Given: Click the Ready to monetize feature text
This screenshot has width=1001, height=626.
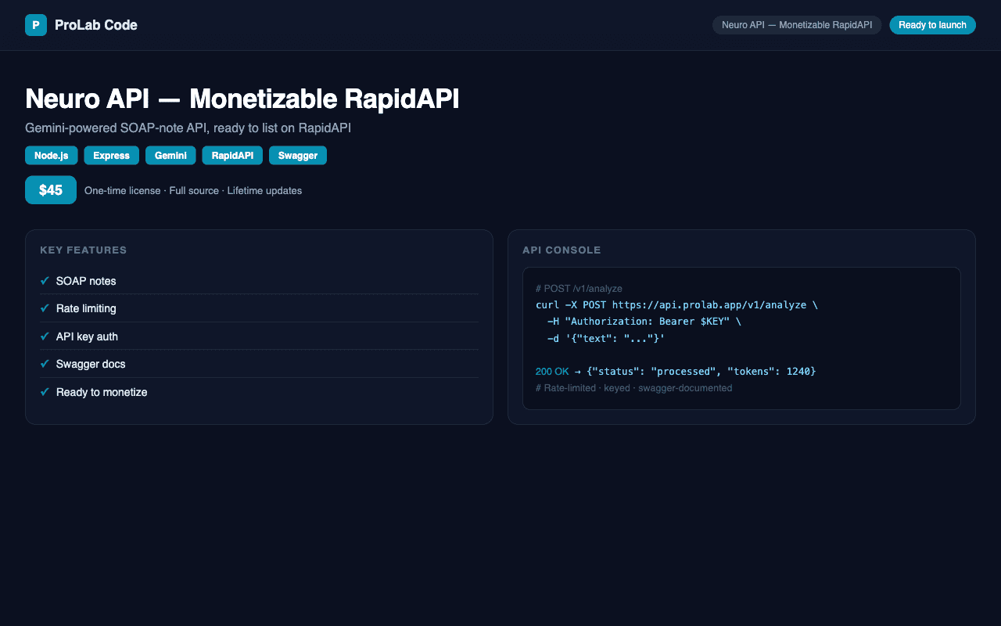Looking at the screenshot, I should click(102, 392).
